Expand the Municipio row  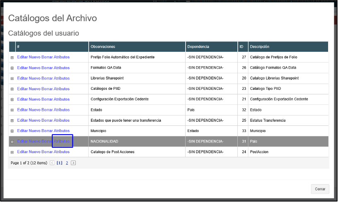12,131
